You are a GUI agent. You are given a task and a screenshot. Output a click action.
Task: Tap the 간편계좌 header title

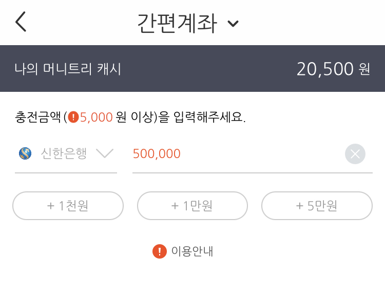point(177,23)
